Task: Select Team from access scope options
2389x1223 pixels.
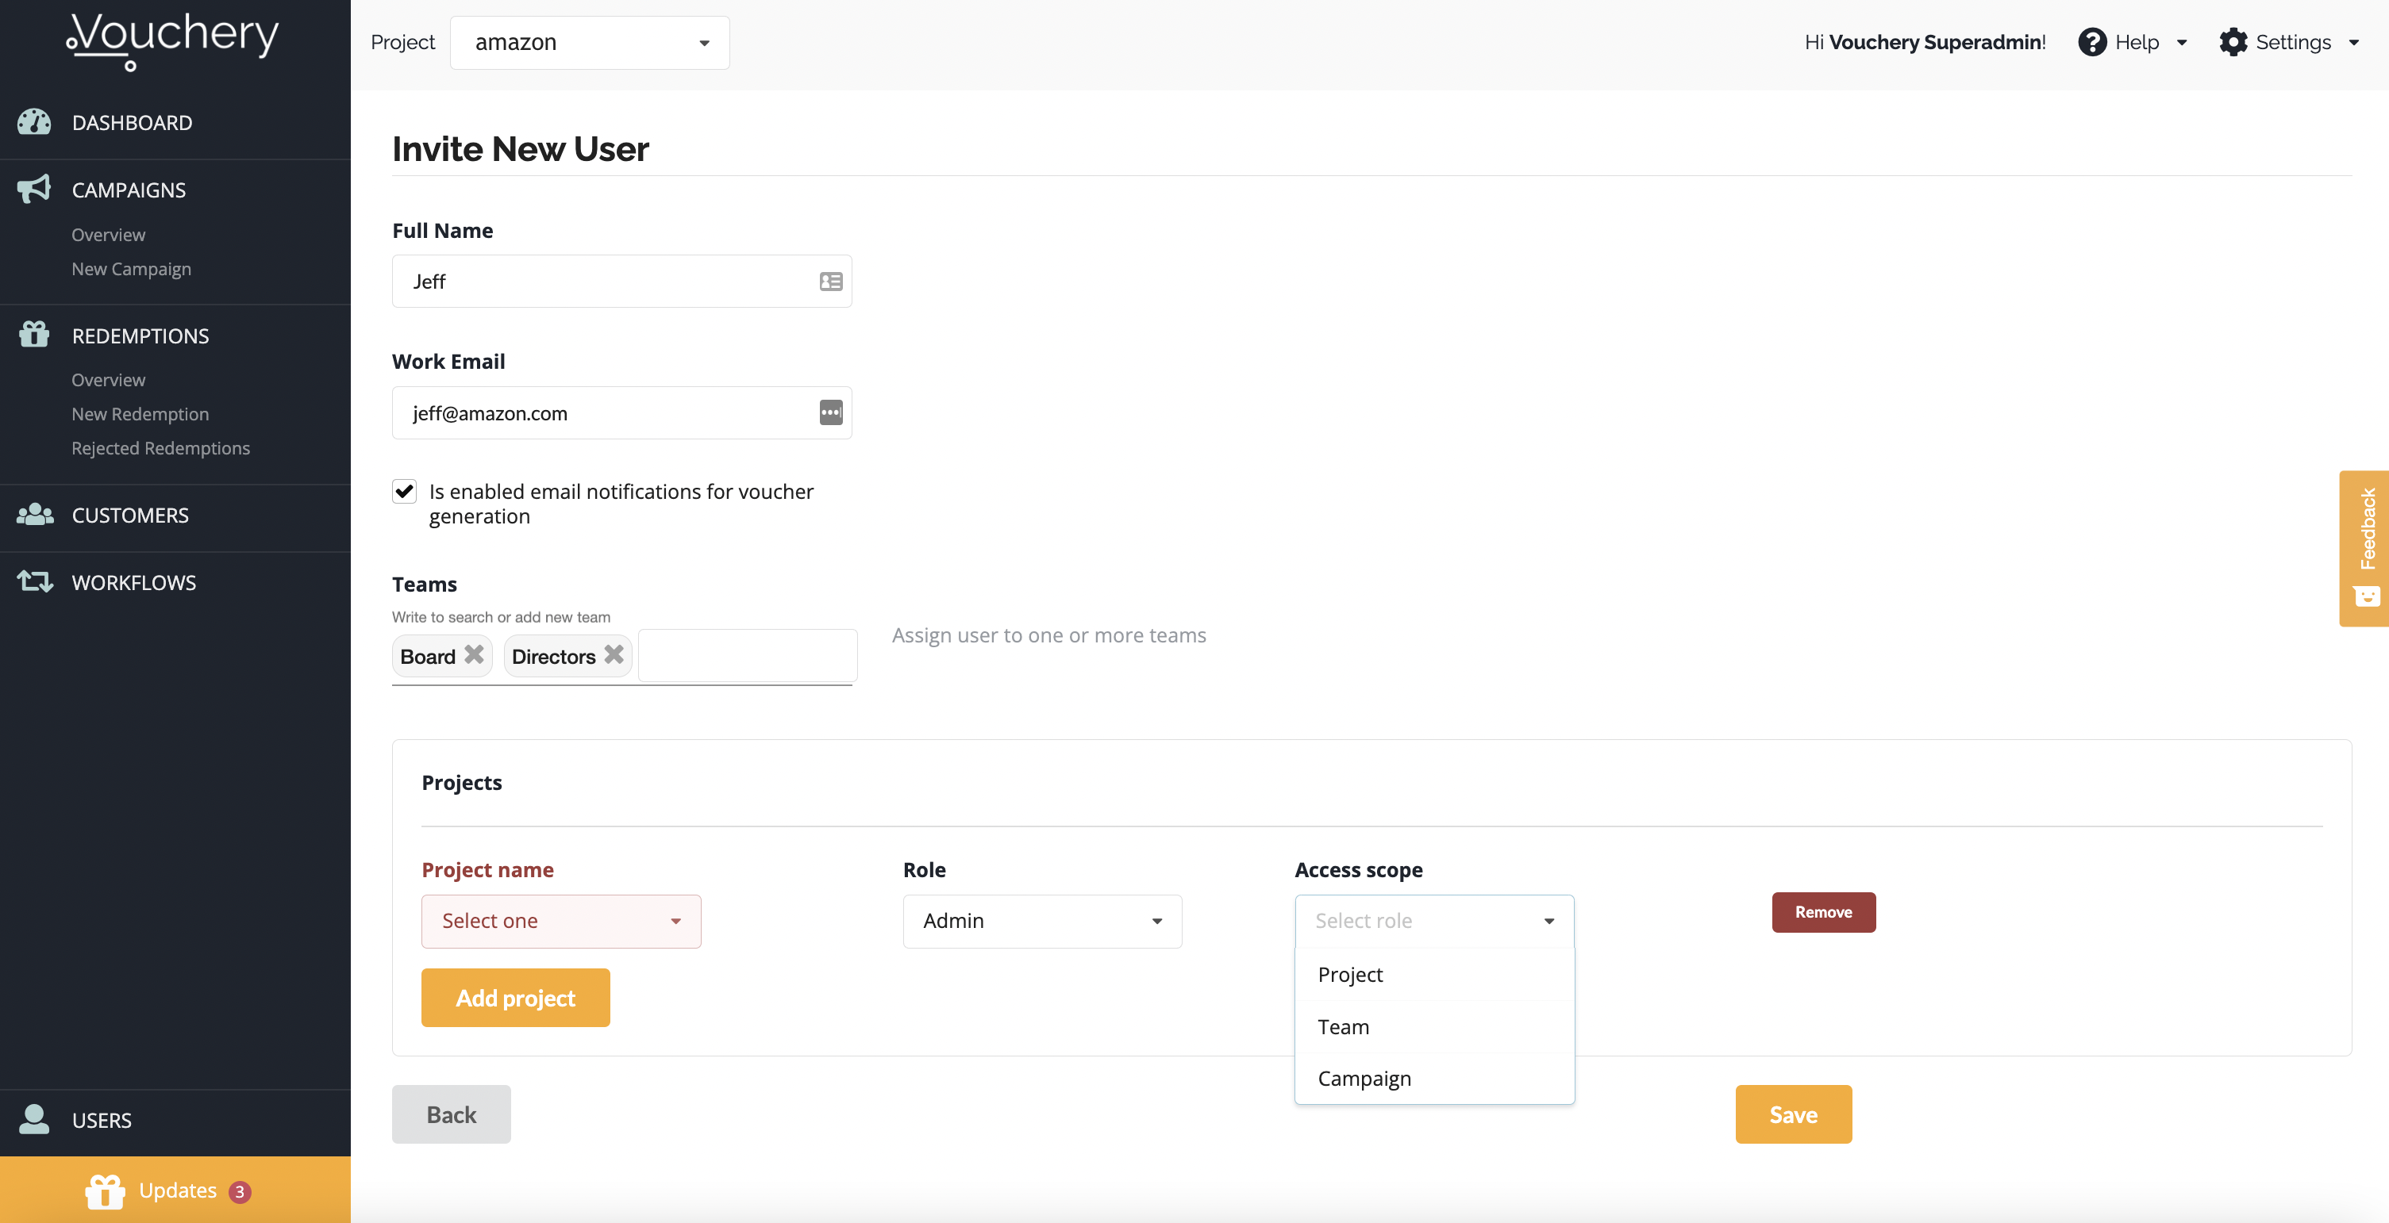Action: [x=1342, y=1026]
